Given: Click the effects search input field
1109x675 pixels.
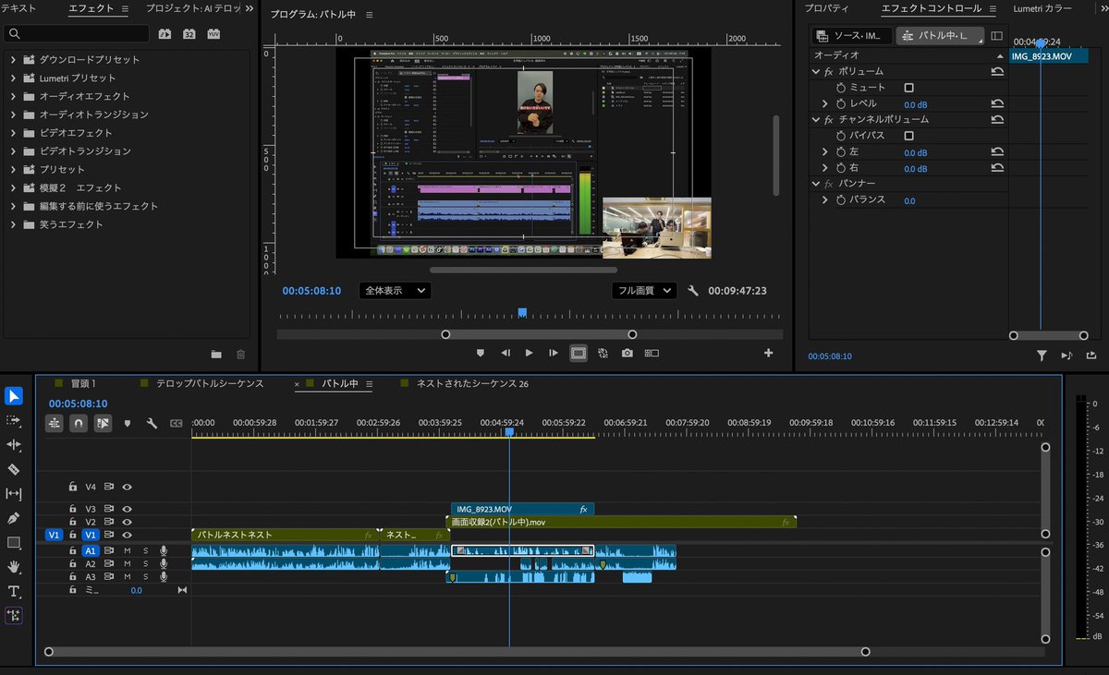Looking at the screenshot, I should pos(76,33).
